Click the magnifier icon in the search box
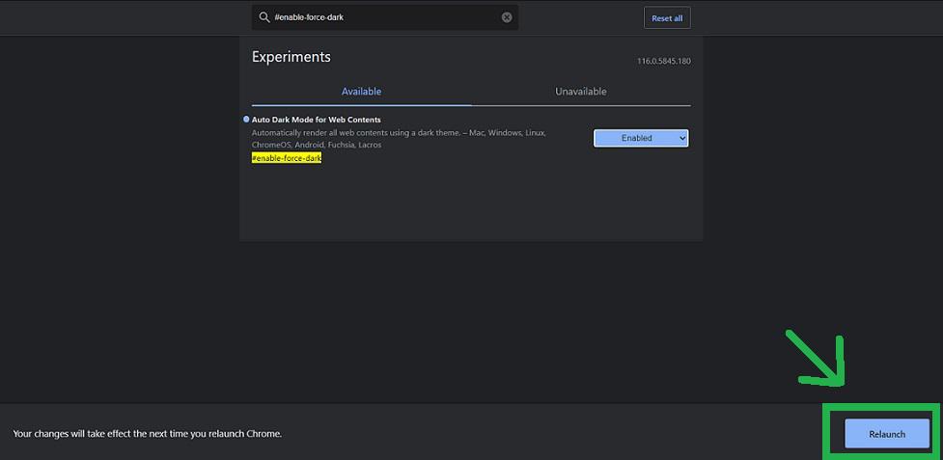943x460 pixels. click(264, 17)
